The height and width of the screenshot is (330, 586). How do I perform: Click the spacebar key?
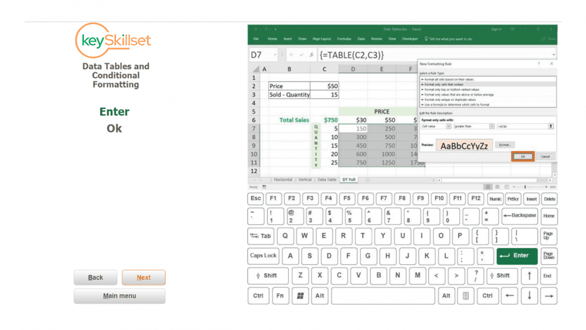[383, 295]
